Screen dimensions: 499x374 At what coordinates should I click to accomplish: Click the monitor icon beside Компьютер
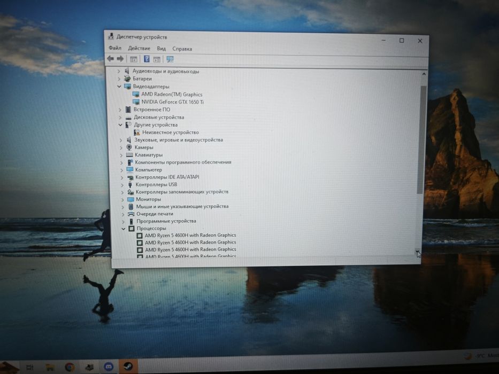[130, 169]
